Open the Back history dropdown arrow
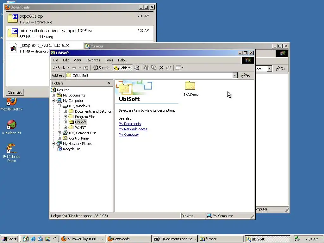The width and height of the screenshot is (324, 243). pos(68,68)
